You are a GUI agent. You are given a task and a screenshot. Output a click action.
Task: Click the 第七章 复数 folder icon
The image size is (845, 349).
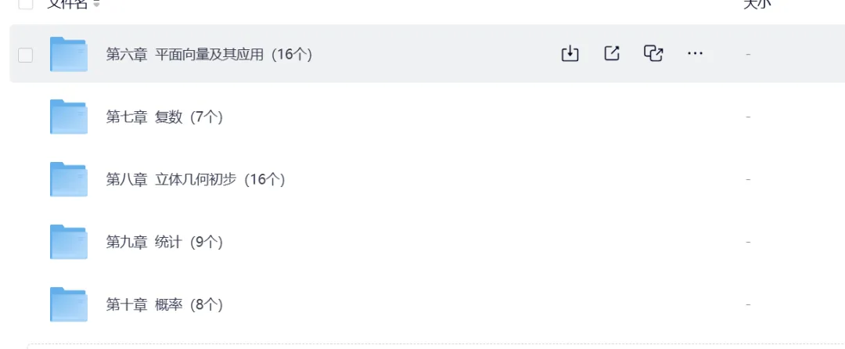tap(69, 117)
